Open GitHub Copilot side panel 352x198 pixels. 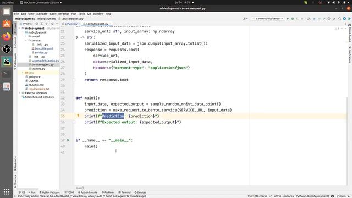coord(350,33)
